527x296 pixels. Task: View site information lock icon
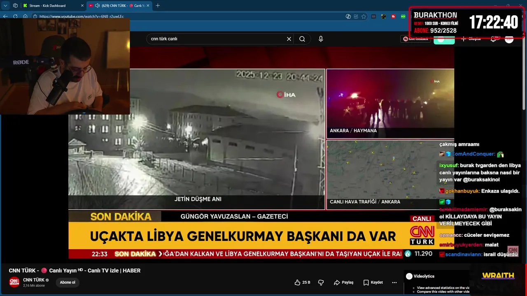pyautogui.click(x=35, y=16)
